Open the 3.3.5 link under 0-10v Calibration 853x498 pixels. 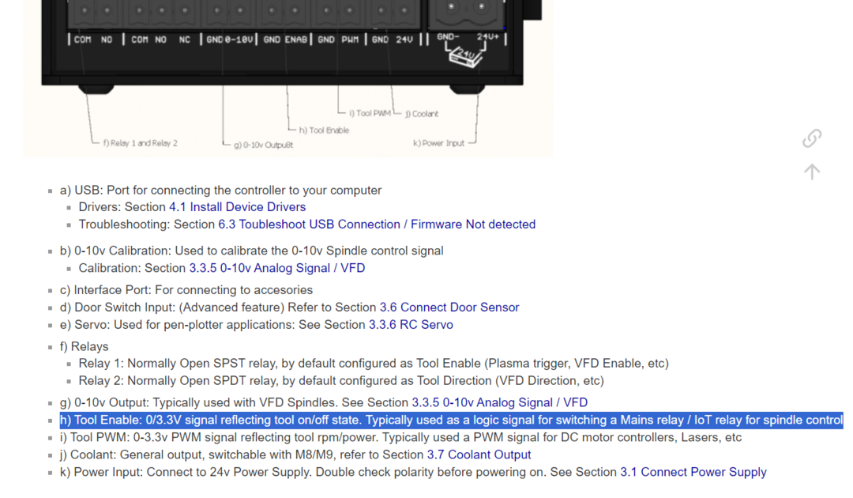pyautogui.click(x=276, y=268)
